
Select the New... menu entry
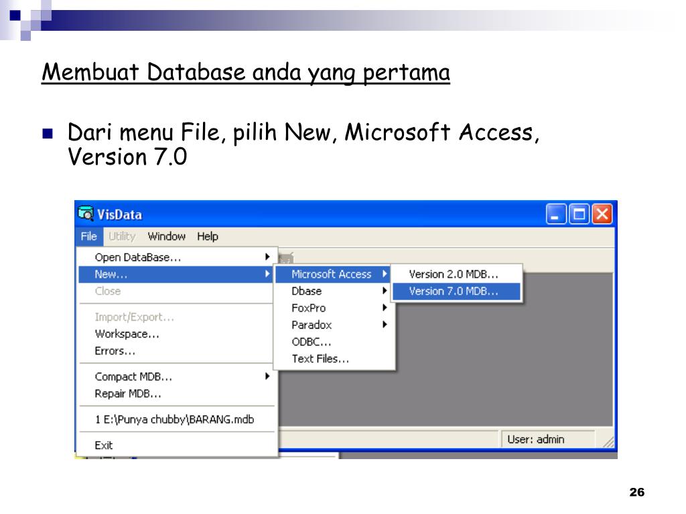(176, 274)
